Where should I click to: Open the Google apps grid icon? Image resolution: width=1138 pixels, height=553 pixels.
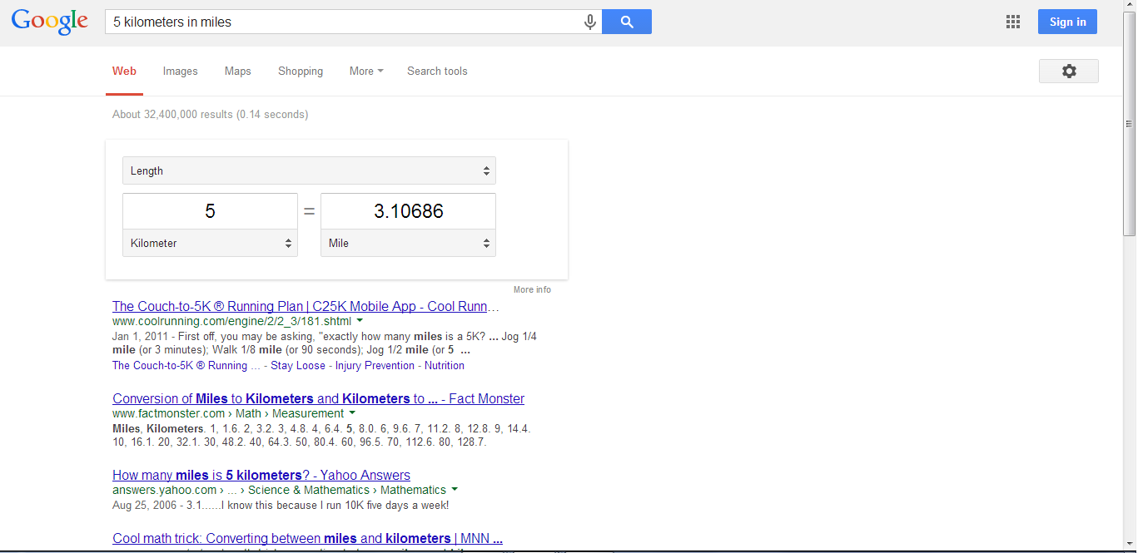coord(1013,22)
